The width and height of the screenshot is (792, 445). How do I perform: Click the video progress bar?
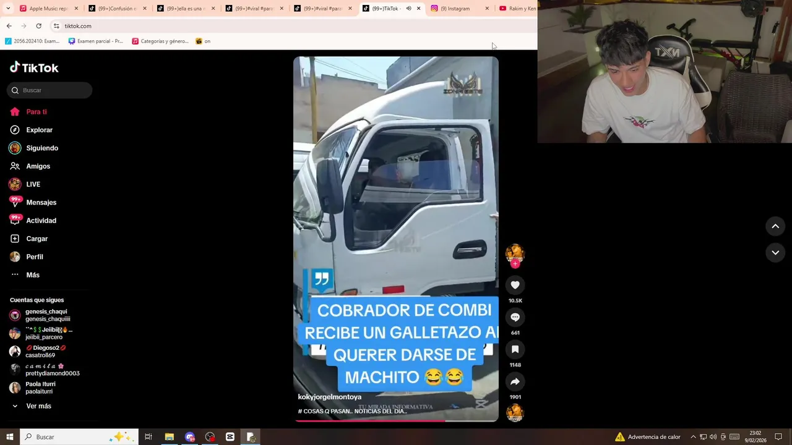(x=396, y=420)
